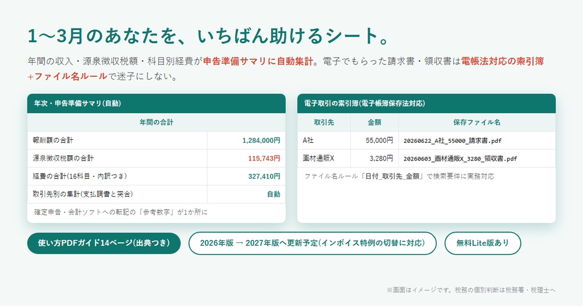The width and height of the screenshot is (583, 306).
Task: Click the 自動 value cell
Action: point(246,194)
